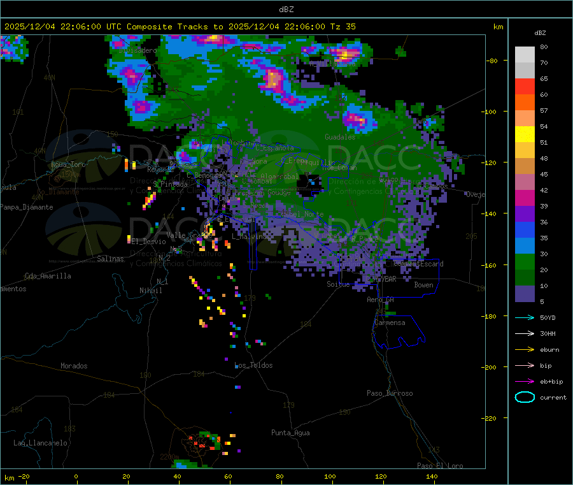Click the '2200m' elevation label
Screen dimensions: 573x485
169,457
